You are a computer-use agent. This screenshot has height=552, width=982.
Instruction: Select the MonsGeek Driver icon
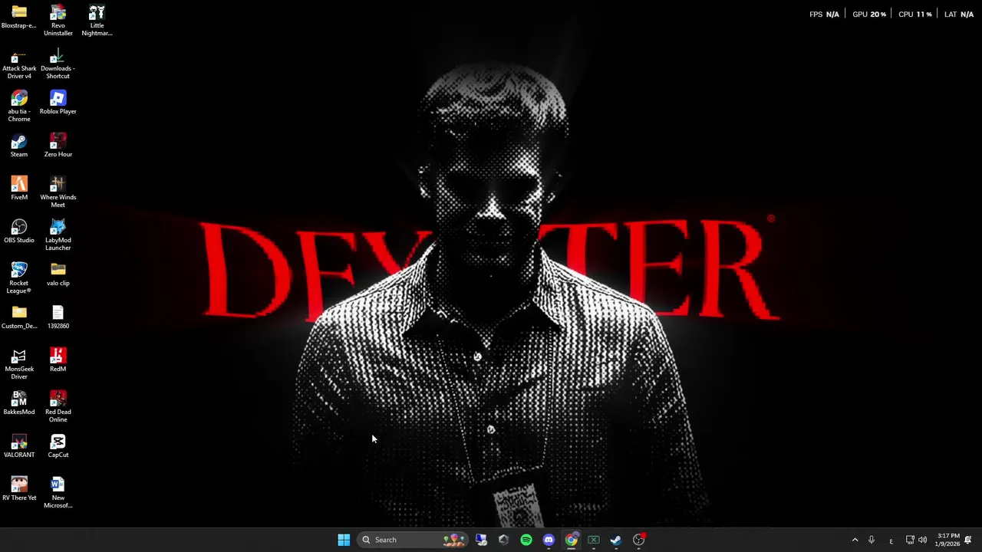(x=19, y=364)
